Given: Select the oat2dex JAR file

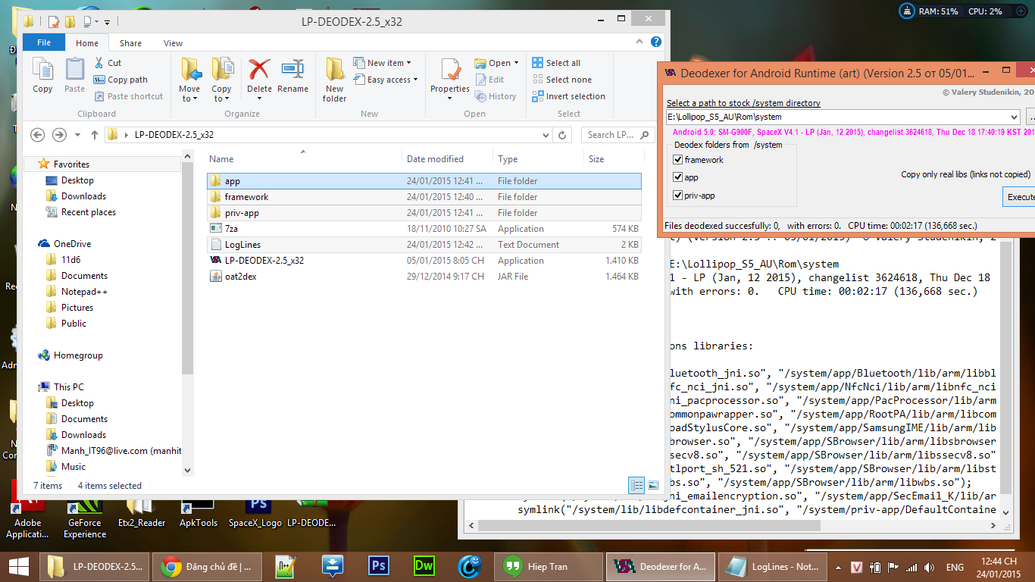Looking at the screenshot, I should point(424,277).
